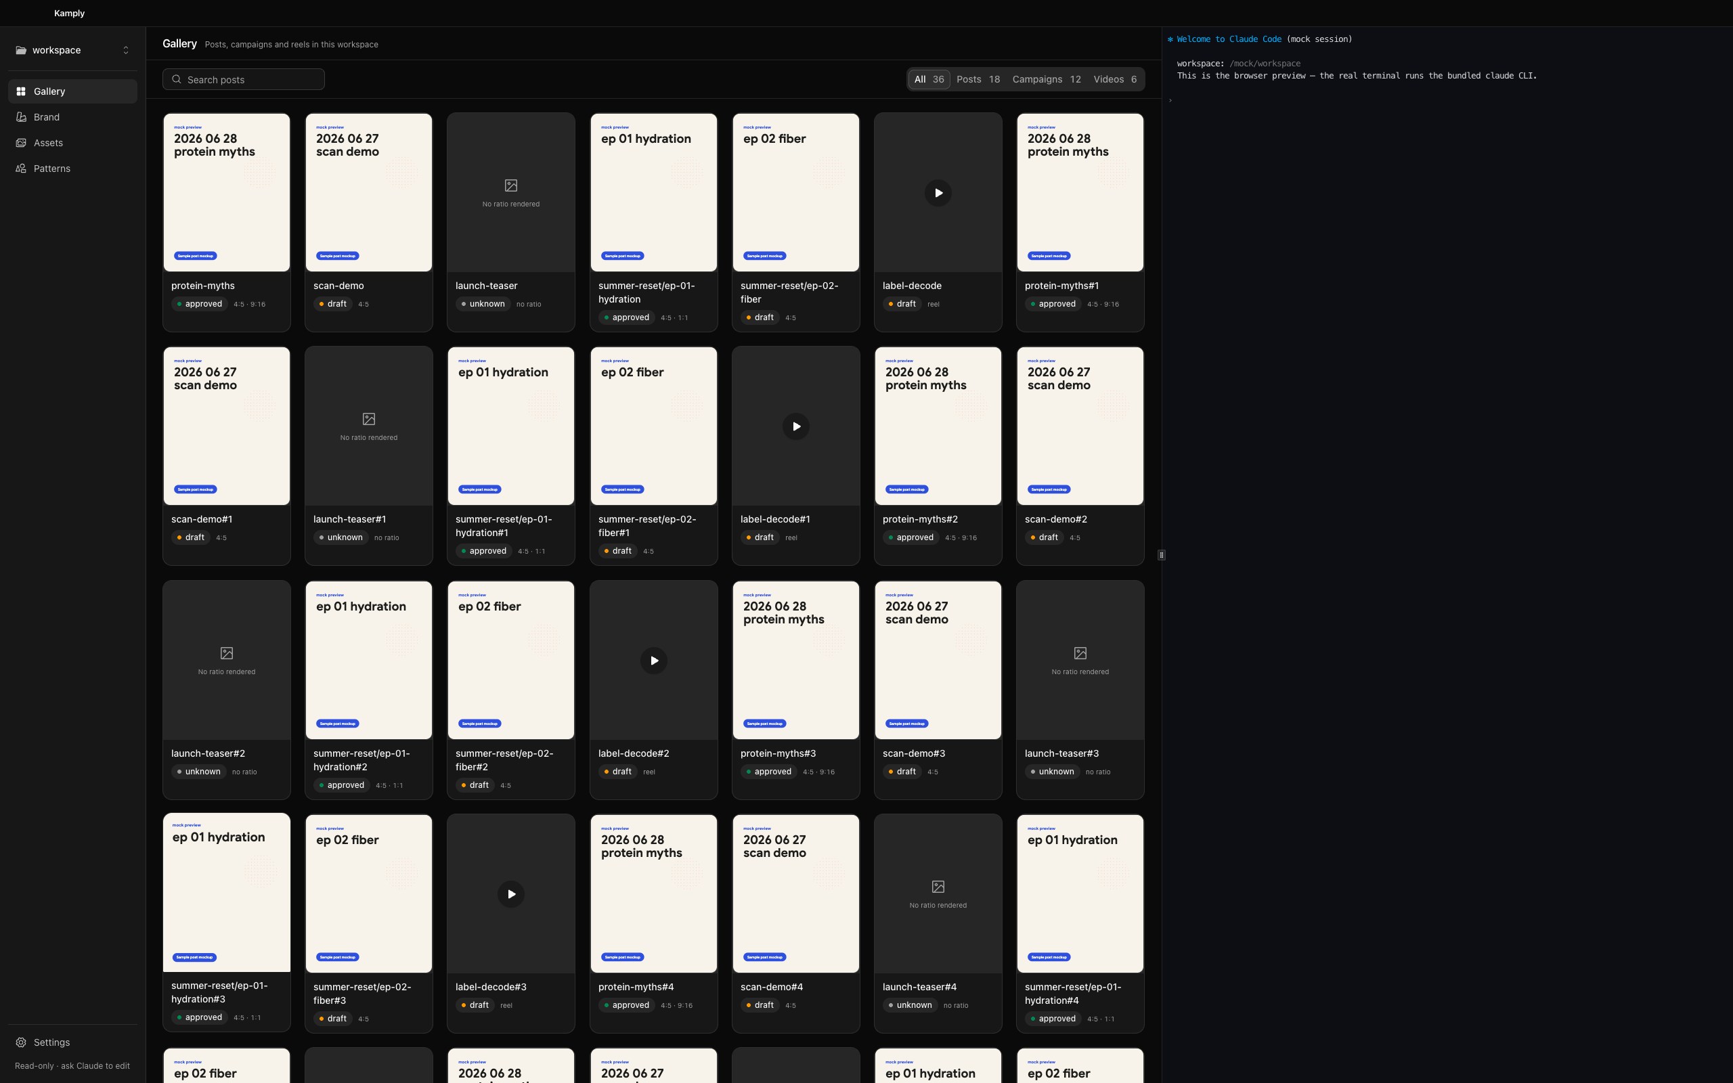This screenshot has height=1083, width=1733.
Task: Open Settings gear icon
Action: (x=22, y=1042)
